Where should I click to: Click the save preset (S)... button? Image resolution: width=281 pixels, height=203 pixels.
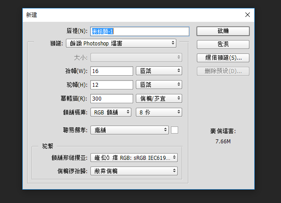point(223,58)
